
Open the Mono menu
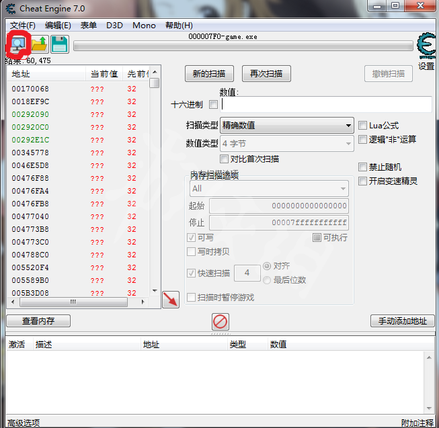(144, 25)
